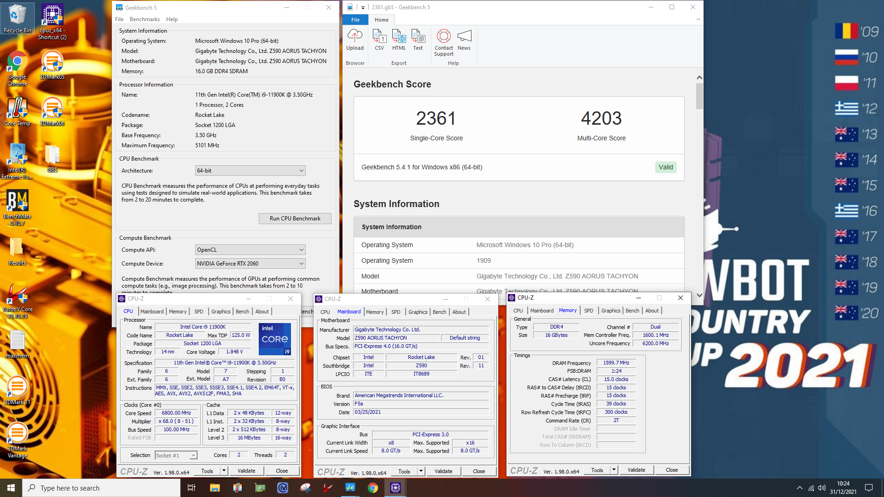This screenshot has height=497, width=884.
Task: Open the News icon in the ribbon
Action: [x=464, y=40]
